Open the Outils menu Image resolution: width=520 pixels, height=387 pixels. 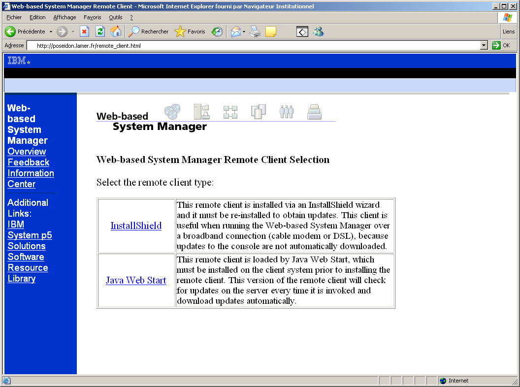pyautogui.click(x=115, y=17)
